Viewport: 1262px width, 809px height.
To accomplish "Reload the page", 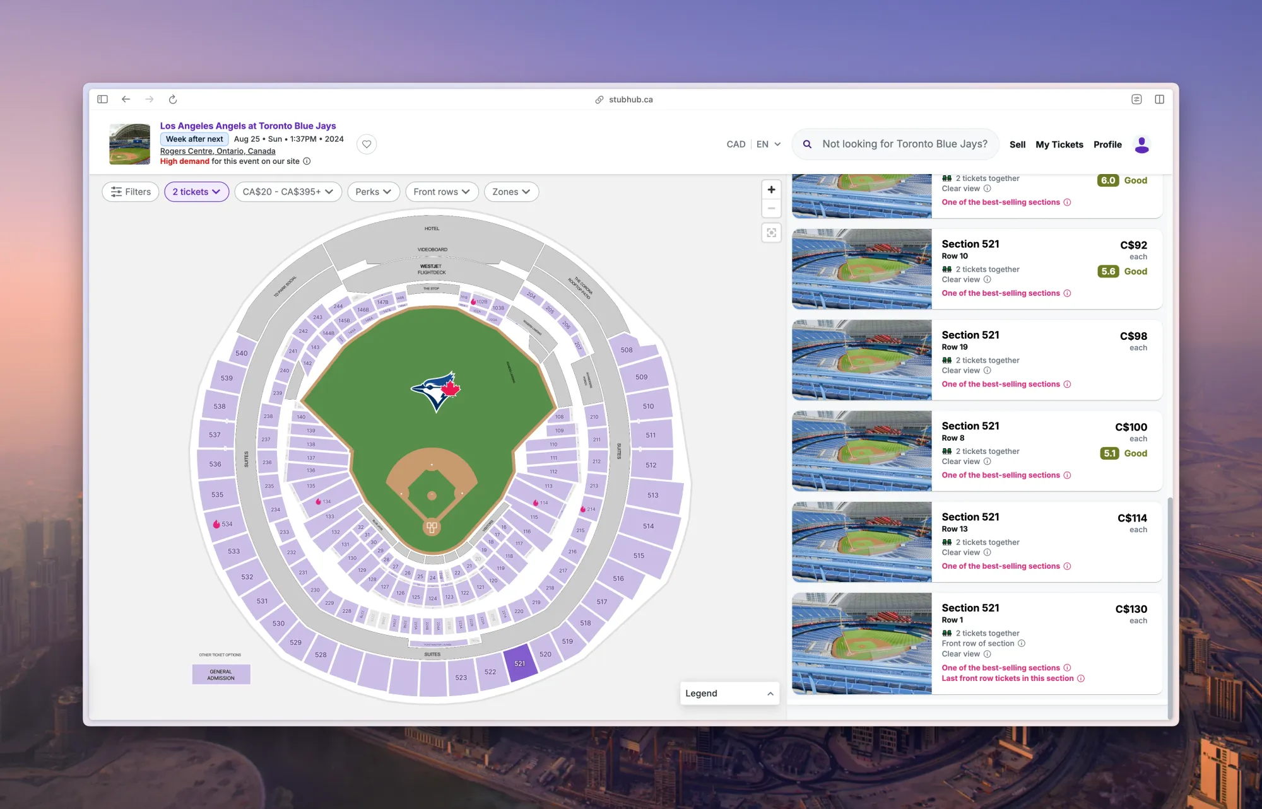I will 173,99.
